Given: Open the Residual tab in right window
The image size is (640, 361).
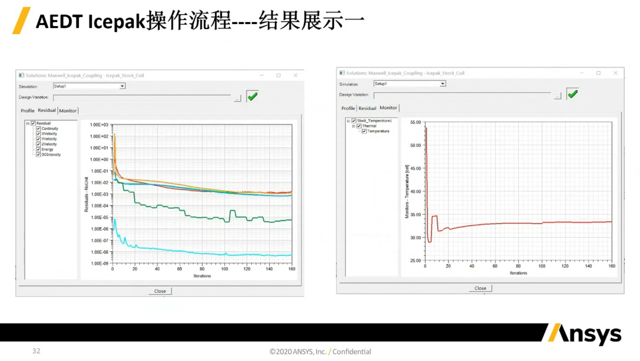Looking at the screenshot, I should (x=367, y=108).
